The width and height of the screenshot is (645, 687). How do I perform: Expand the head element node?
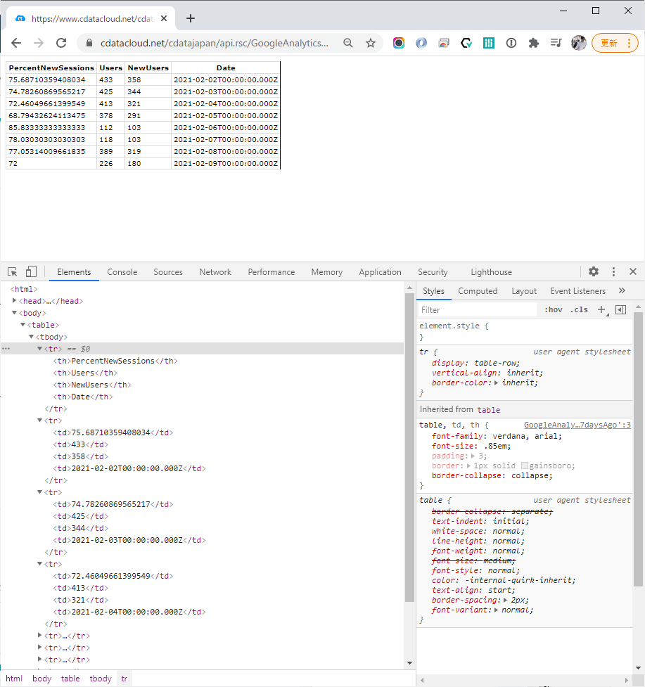(15, 301)
